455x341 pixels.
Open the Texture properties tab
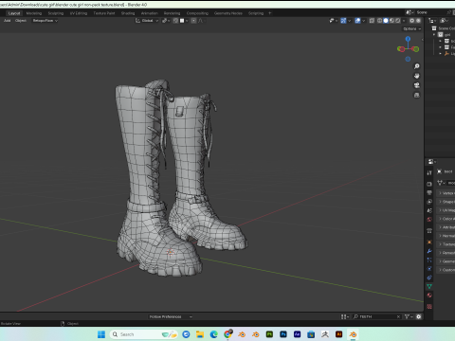[x=429, y=306]
